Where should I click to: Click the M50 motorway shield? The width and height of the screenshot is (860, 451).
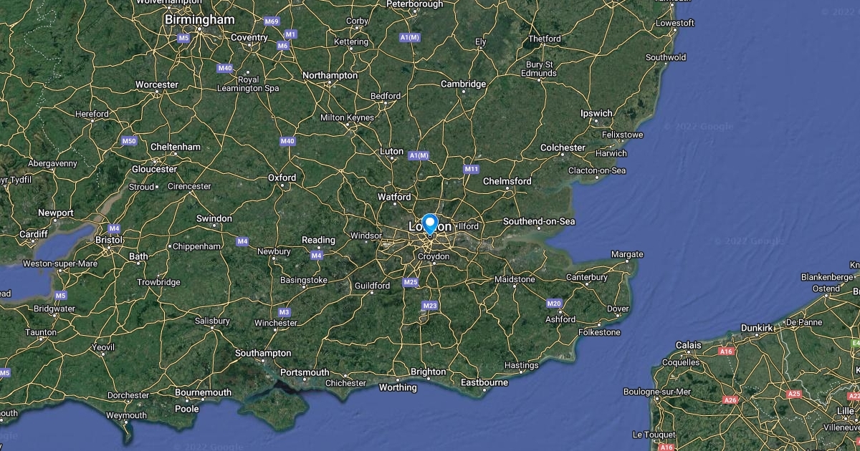(x=129, y=141)
